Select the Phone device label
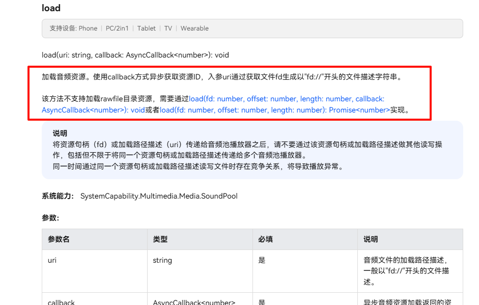479x305 pixels. coord(88,29)
